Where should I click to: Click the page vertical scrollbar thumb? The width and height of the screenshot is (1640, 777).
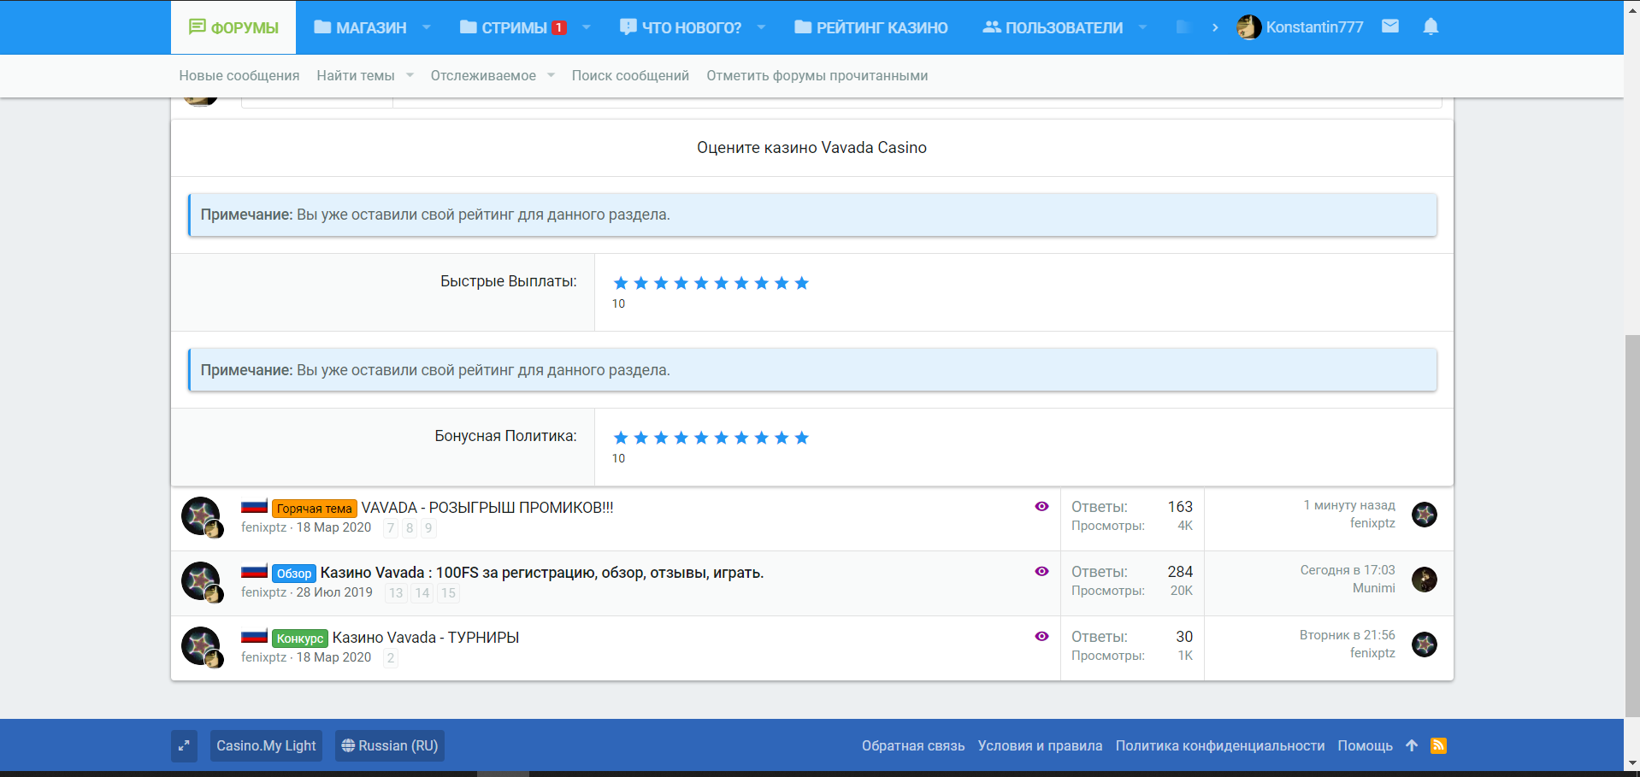tap(1631, 526)
